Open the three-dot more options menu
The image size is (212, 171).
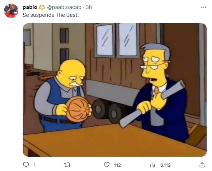click(203, 7)
